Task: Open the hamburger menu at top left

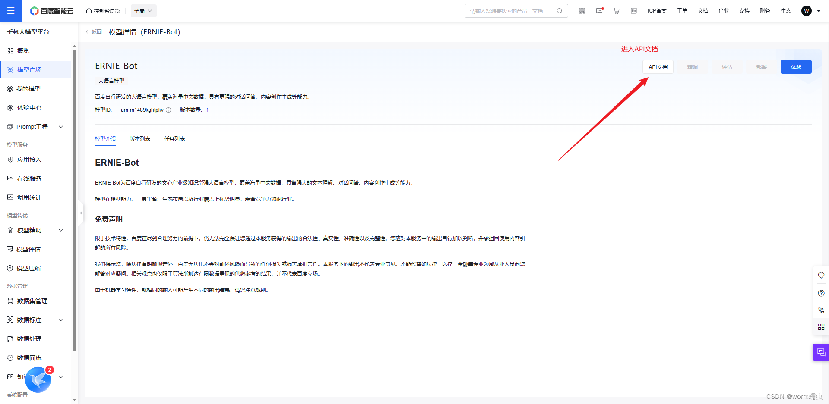Action: [11, 11]
